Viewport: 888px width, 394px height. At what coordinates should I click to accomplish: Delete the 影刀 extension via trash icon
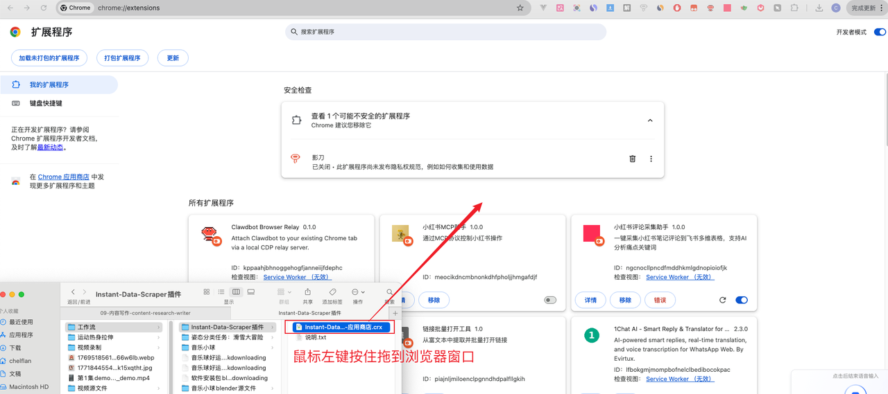[633, 159]
